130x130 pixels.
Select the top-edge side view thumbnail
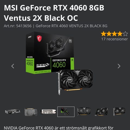pyautogui.click(x=13, y=112)
